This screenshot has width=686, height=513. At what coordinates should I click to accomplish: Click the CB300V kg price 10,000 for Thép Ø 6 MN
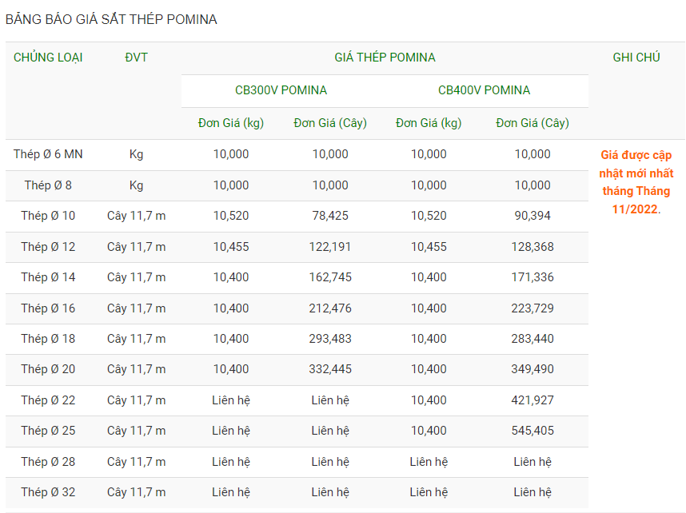[x=231, y=154]
